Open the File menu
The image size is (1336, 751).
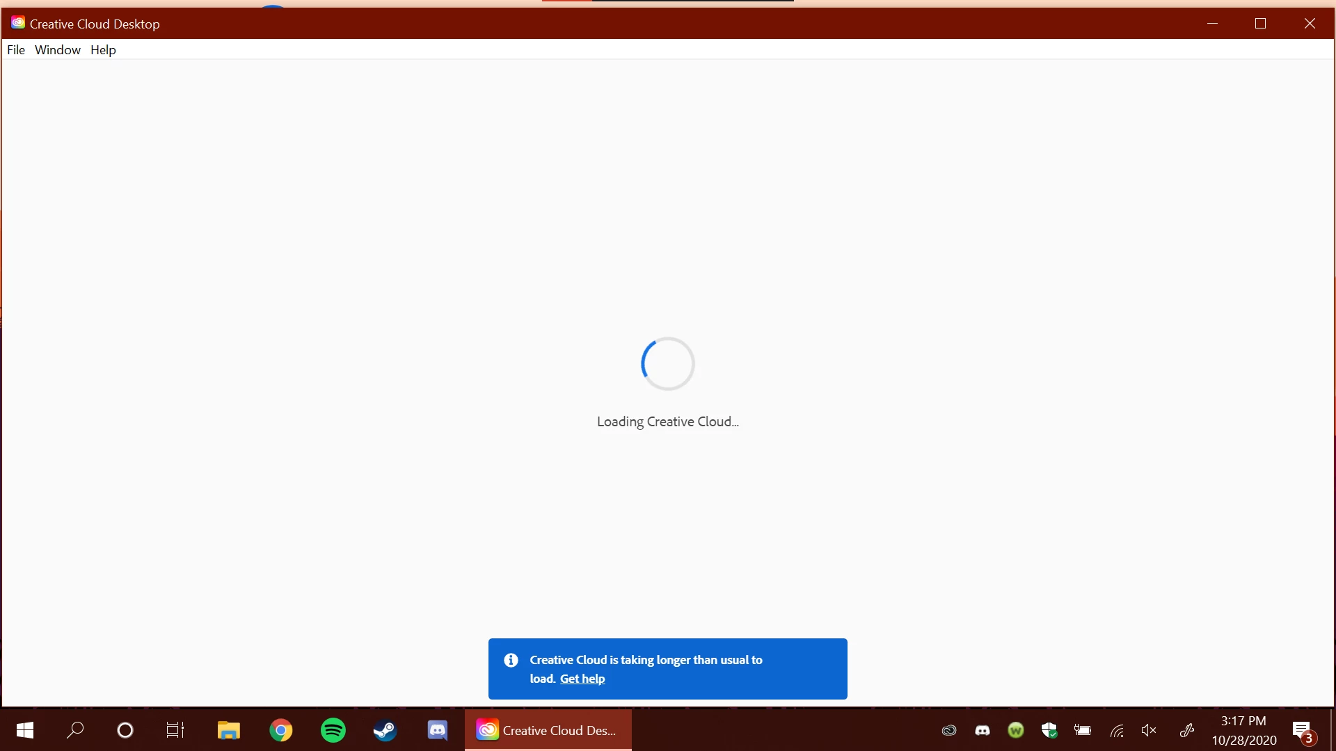(16, 50)
